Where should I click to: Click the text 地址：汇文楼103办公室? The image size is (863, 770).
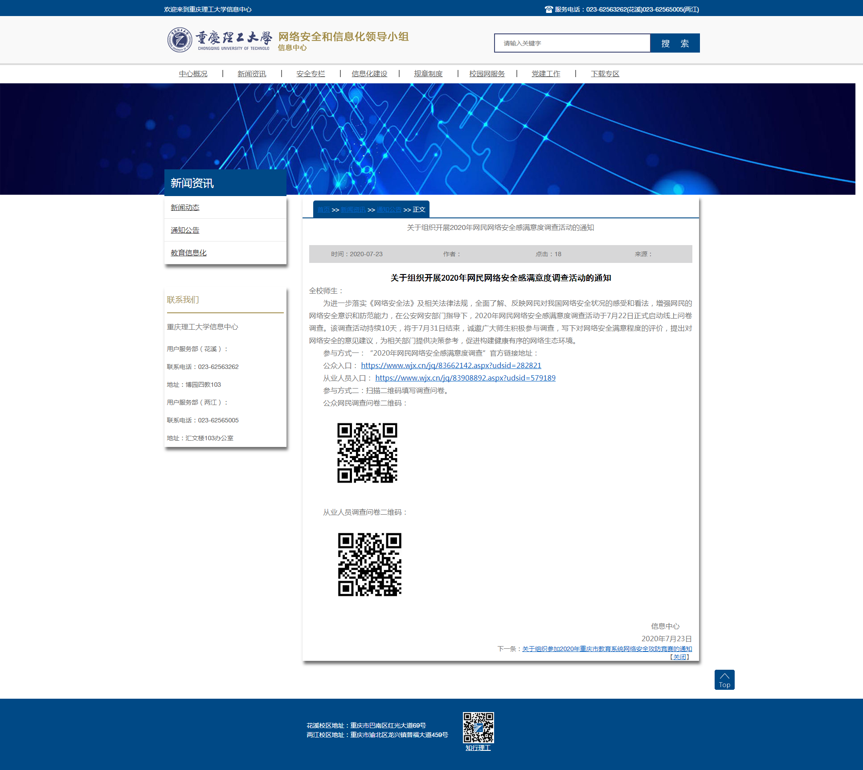[200, 438]
